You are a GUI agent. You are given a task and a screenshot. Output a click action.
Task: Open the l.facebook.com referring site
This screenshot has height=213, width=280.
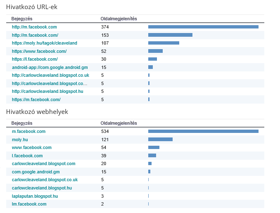[27, 156]
